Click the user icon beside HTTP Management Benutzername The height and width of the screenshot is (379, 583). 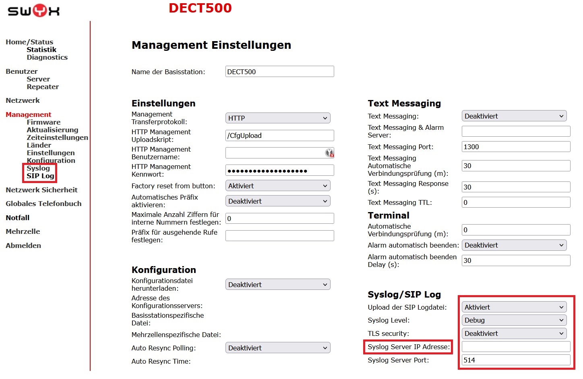coord(329,153)
